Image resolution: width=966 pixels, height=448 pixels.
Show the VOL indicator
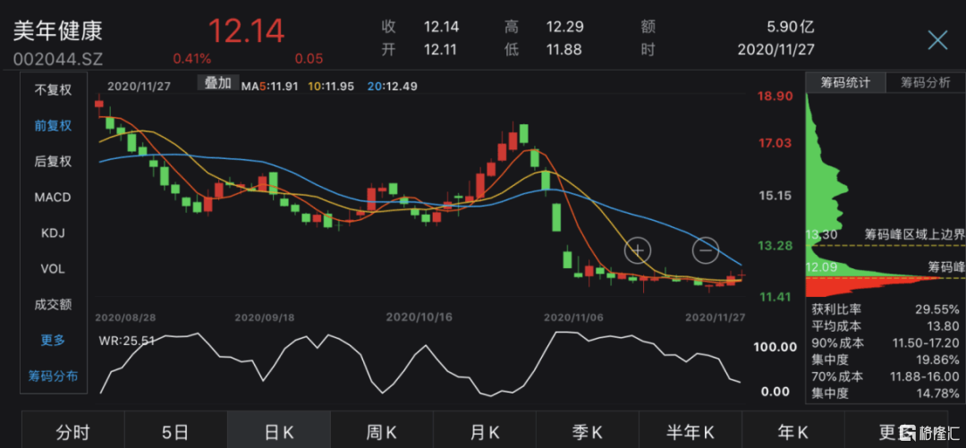point(53,269)
